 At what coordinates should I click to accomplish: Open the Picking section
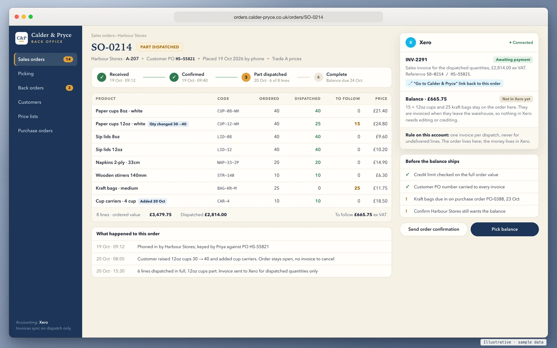(x=46, y=74)
